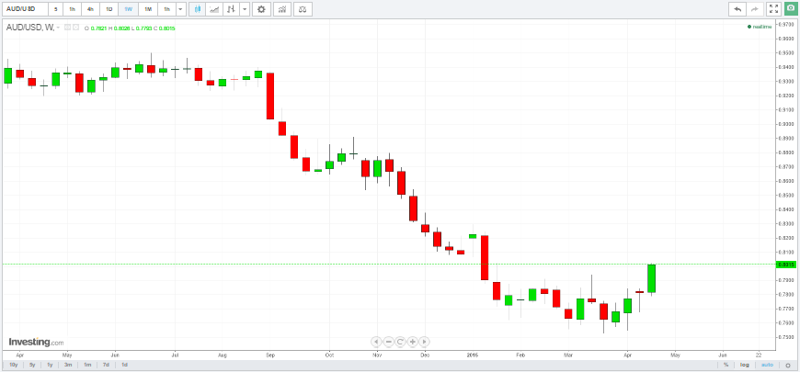The height and width of the screenshot is (372, 800).
Task: Click the AUD/USD symbol search field
Action: (22, 9)
